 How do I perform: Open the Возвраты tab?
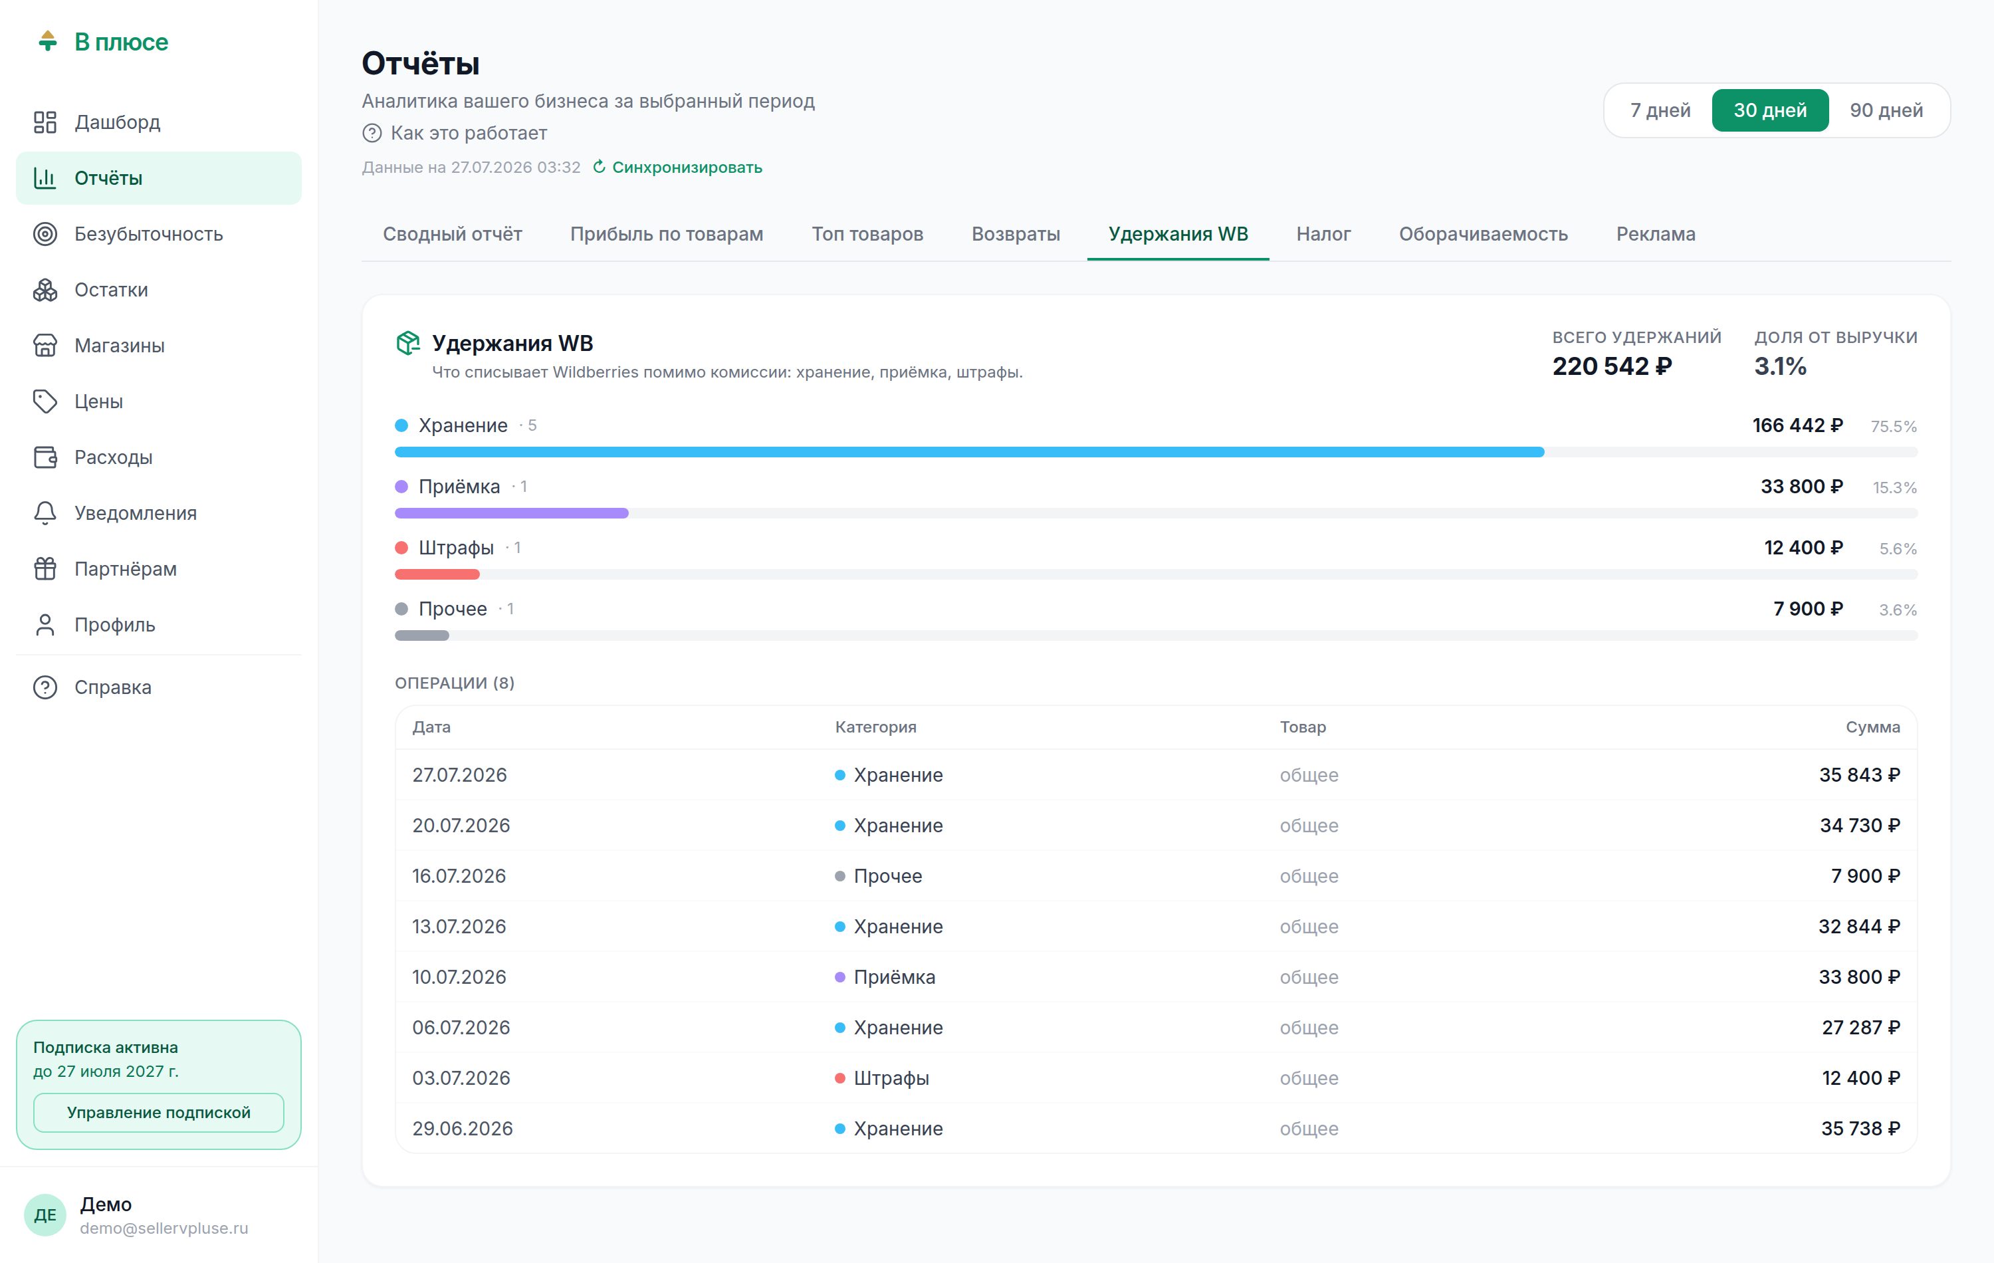click(1015, 235)
